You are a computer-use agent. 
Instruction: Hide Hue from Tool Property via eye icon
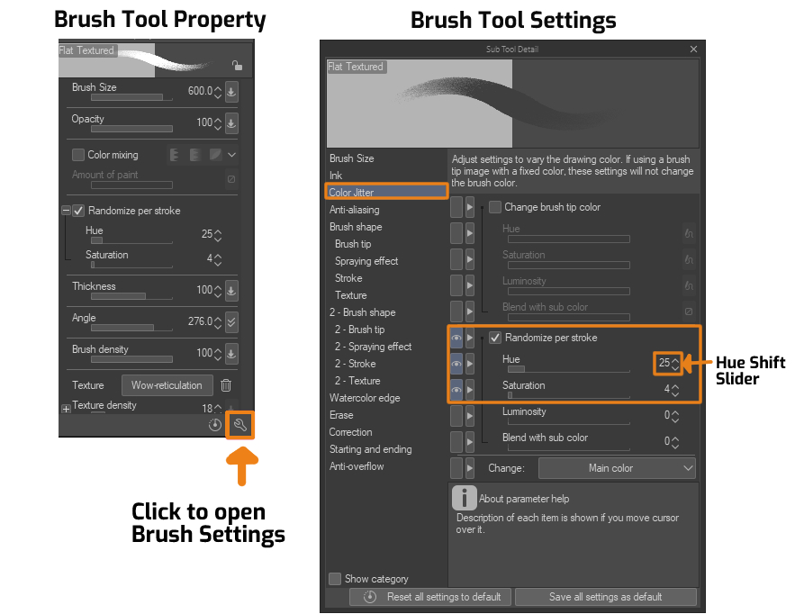coord(456,364)
